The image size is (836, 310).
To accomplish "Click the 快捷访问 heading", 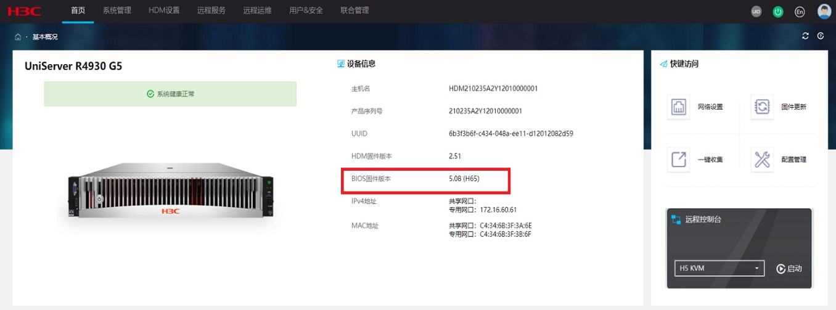I will (x=684, y=64).
